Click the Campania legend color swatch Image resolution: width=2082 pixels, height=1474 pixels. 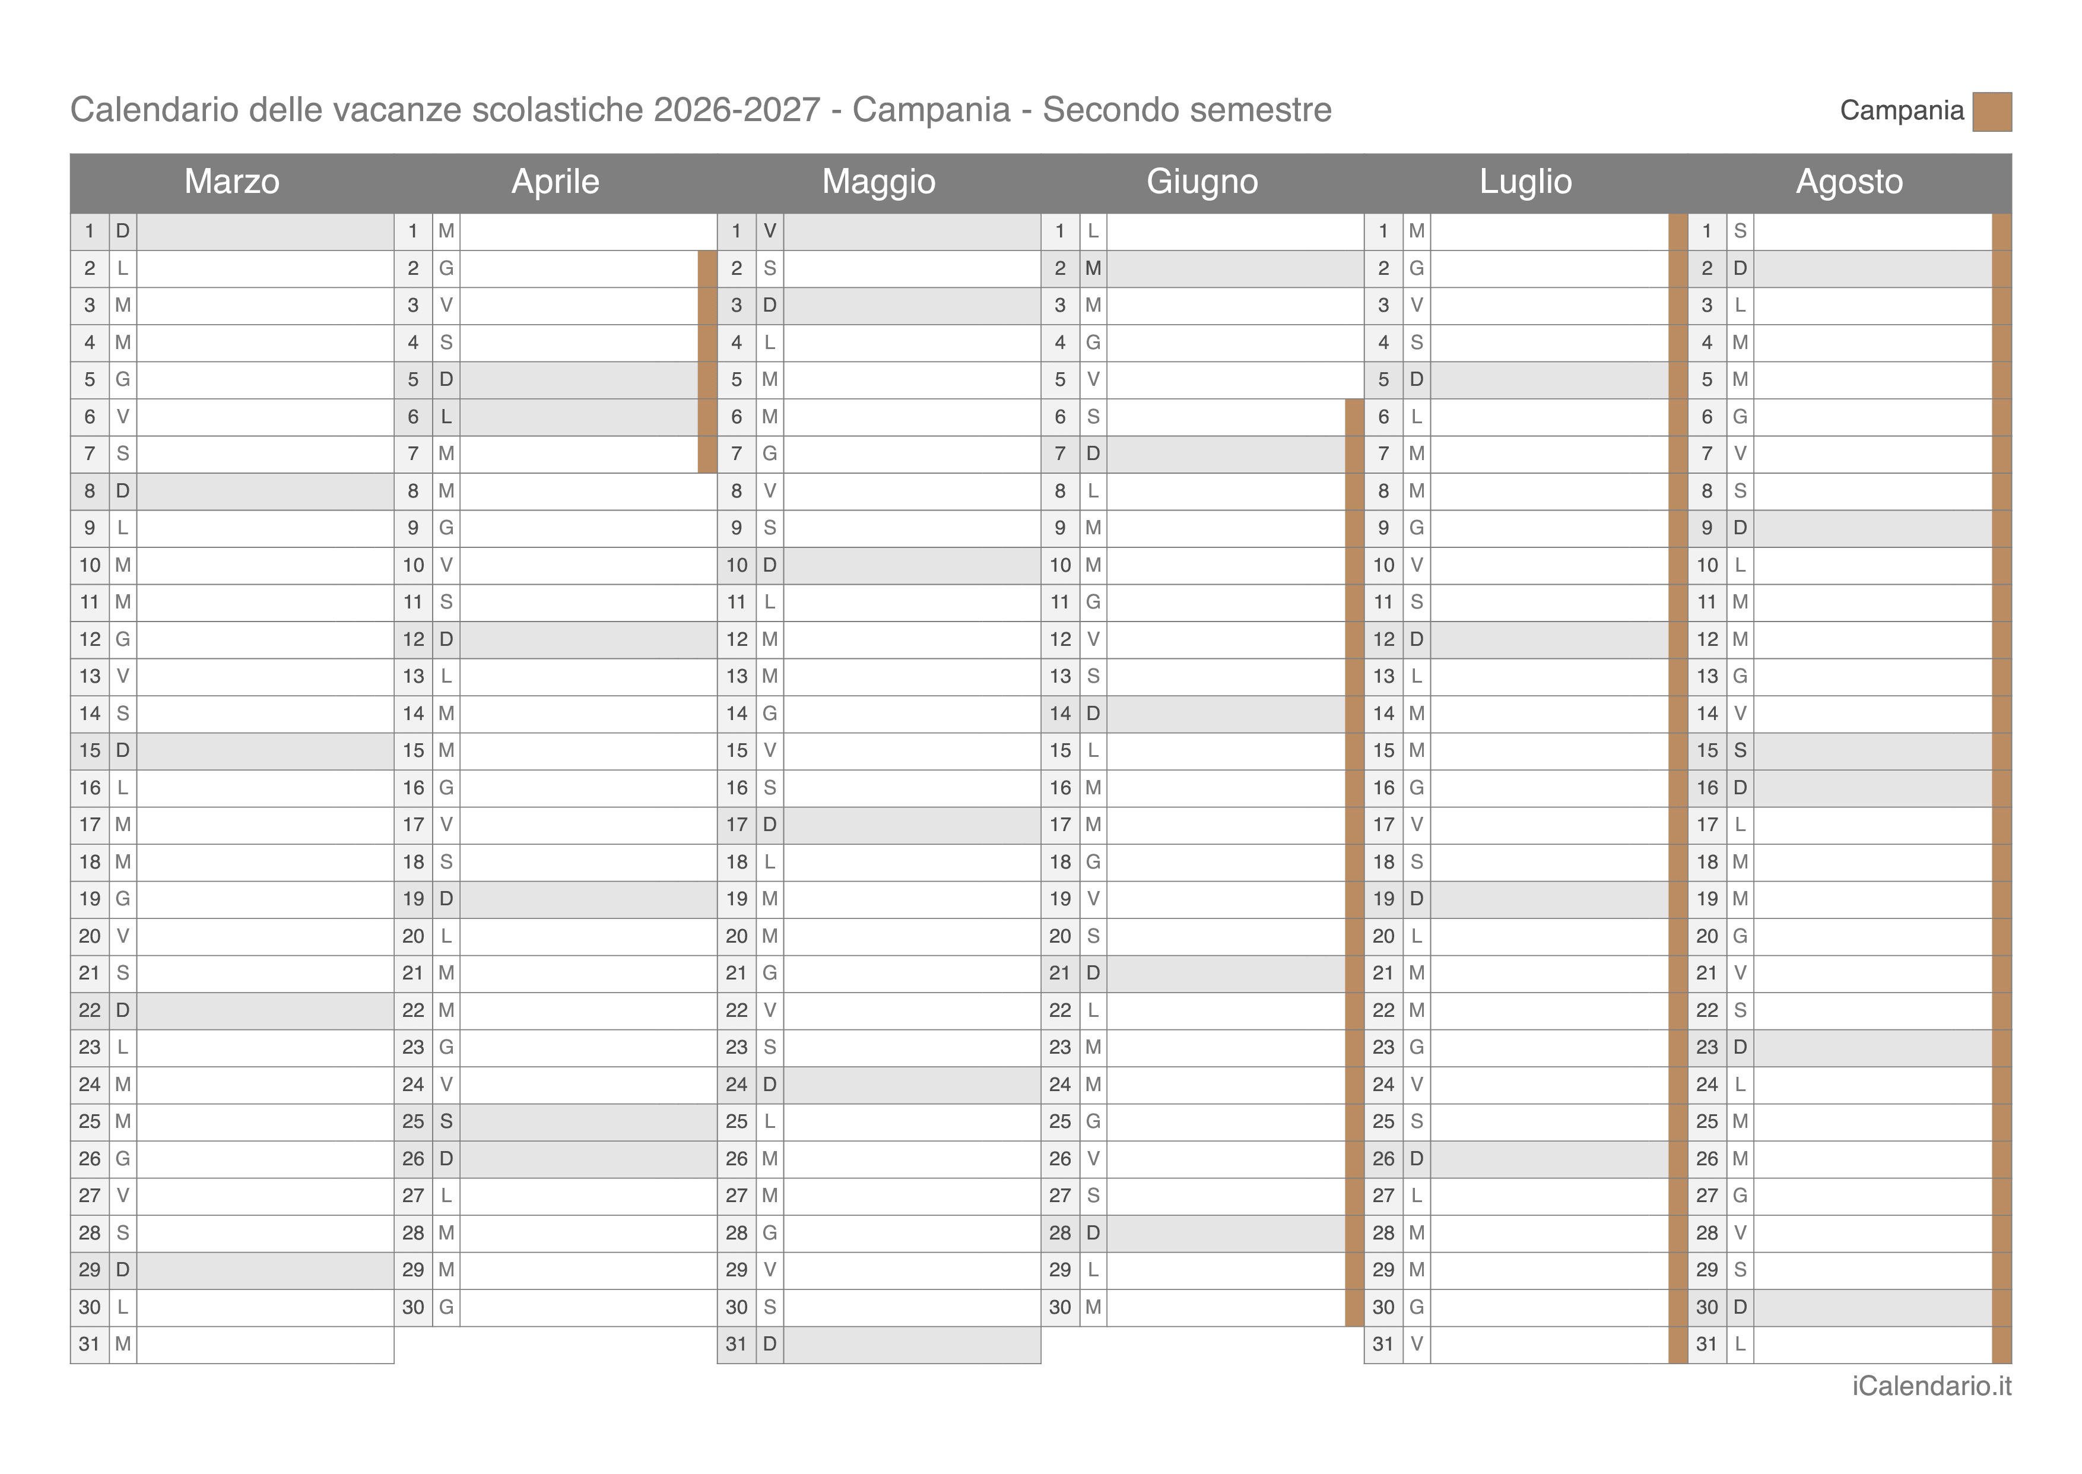point(1991,112)
